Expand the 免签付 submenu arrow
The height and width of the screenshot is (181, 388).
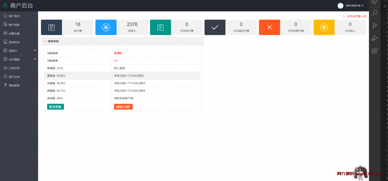point(35,50)
